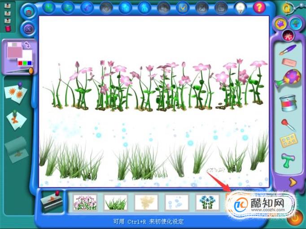Open the blue tree category button
Viewport: 306px width, 229px height.
coord(296,24)
